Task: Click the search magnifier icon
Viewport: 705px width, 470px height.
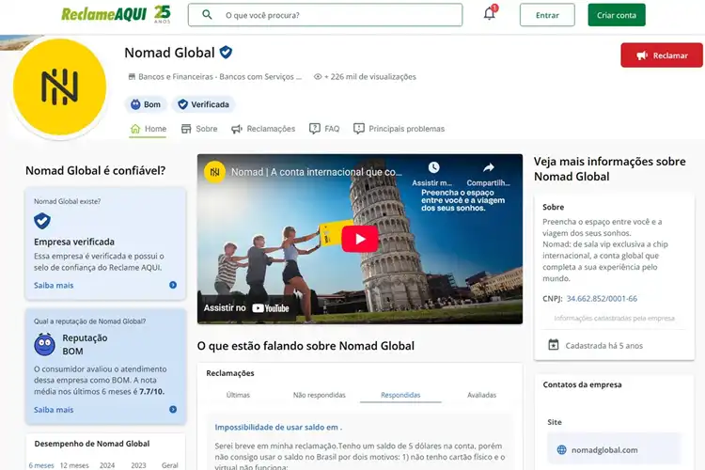Action: 207,15
